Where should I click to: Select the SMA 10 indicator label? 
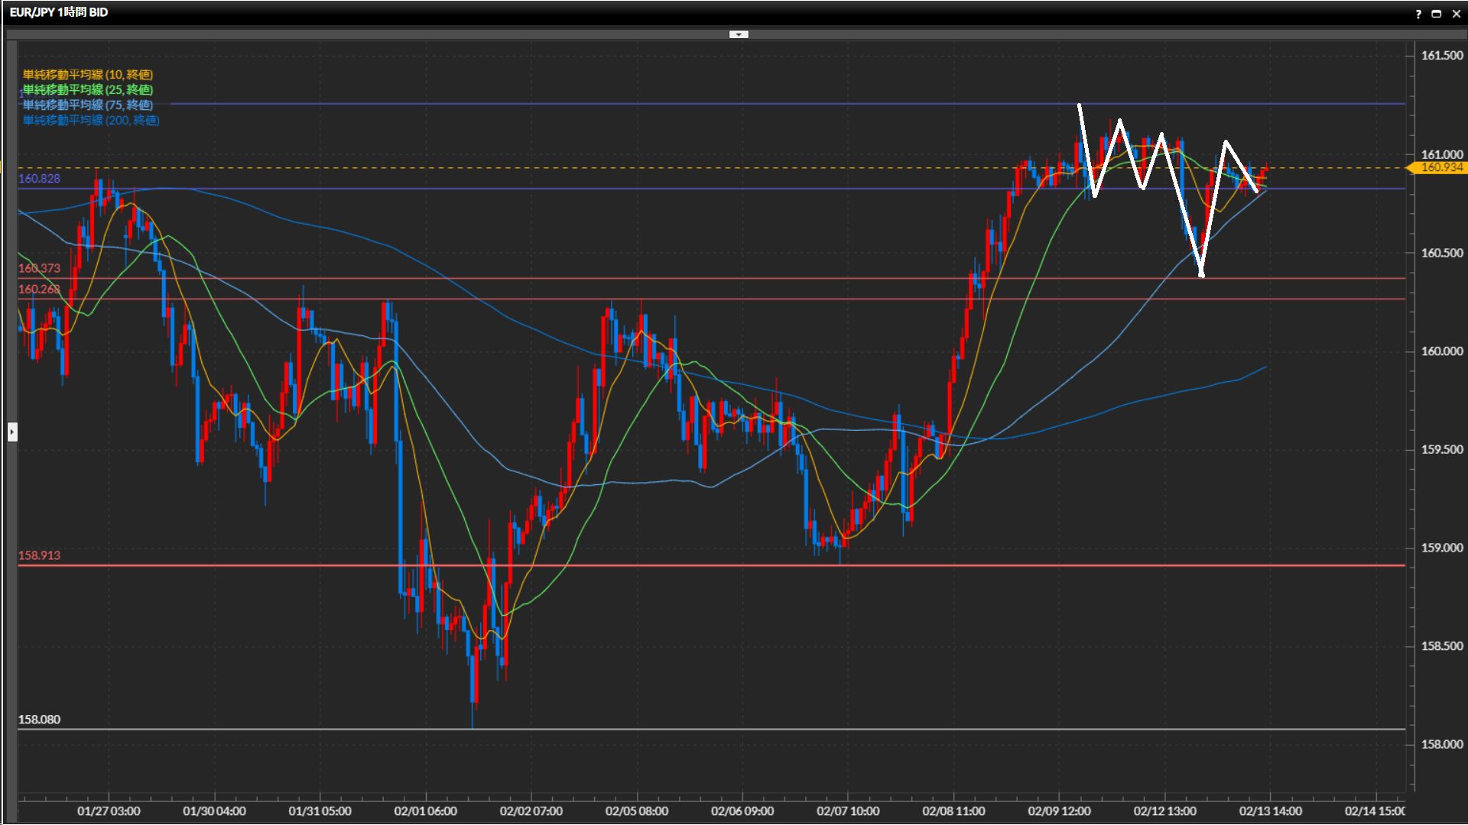88,74
